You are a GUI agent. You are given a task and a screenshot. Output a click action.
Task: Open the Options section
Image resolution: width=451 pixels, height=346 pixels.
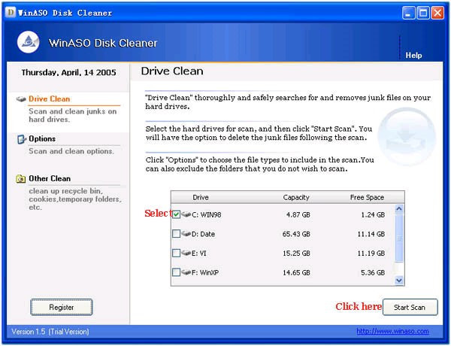[42, 138]
